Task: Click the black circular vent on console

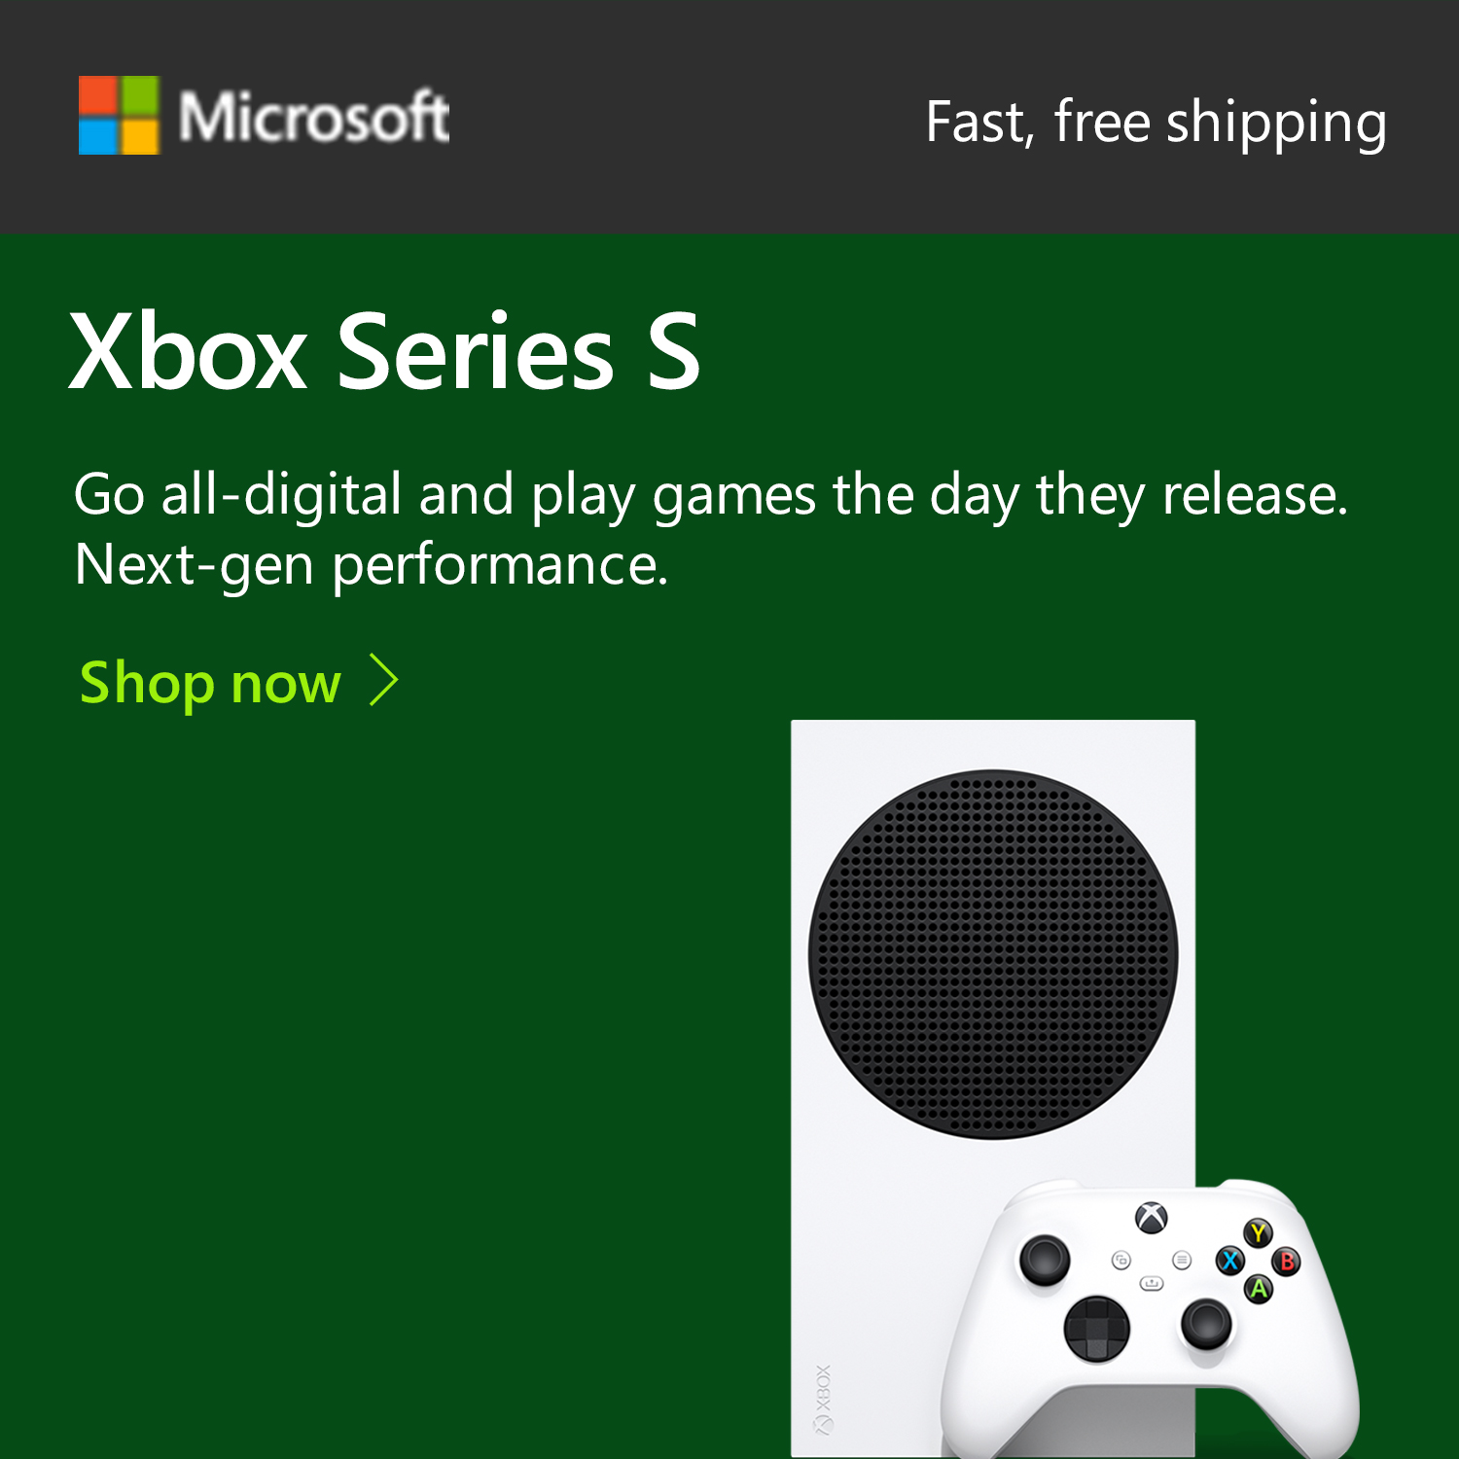Action: pos(993,954)
